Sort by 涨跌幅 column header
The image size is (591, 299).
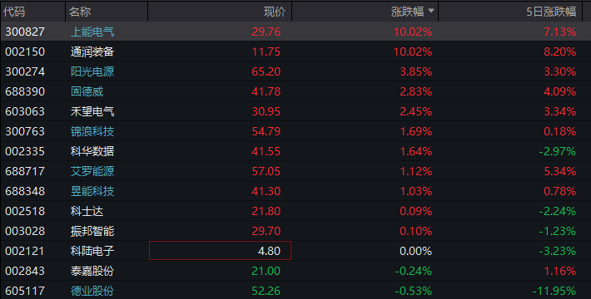[407, 12]
